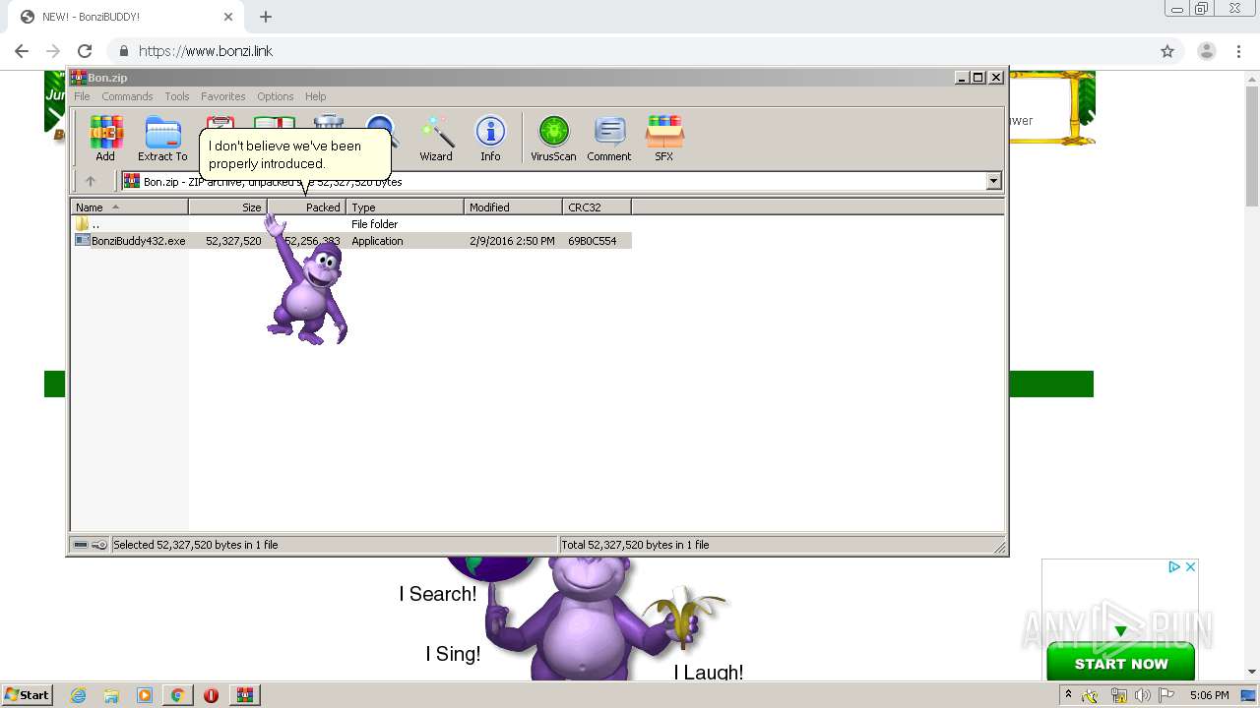Open the Wizard tool
Viewport: 1260px width, 708px height.
436,138
